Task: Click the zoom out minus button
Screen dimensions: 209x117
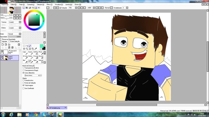Action: (x=79, y=8)
